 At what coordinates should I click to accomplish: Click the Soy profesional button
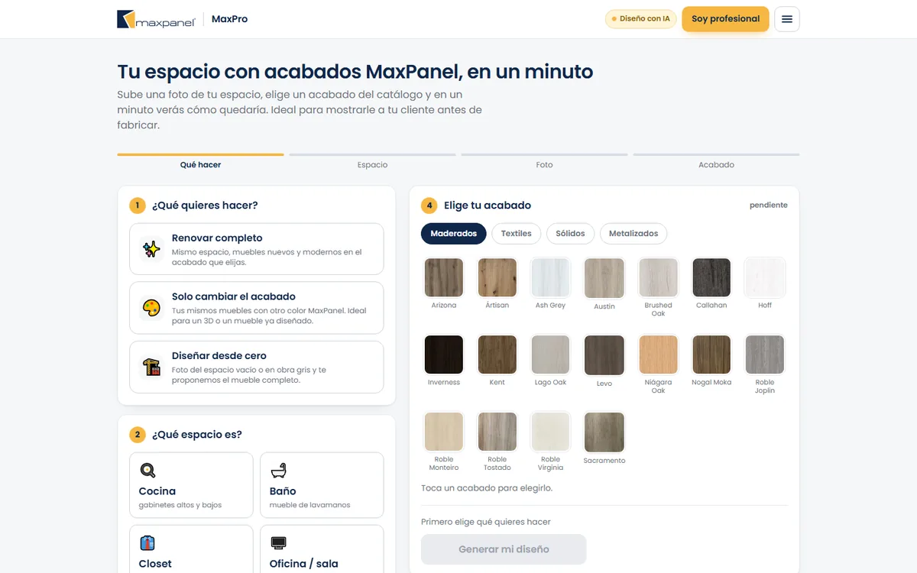[725, 19]
